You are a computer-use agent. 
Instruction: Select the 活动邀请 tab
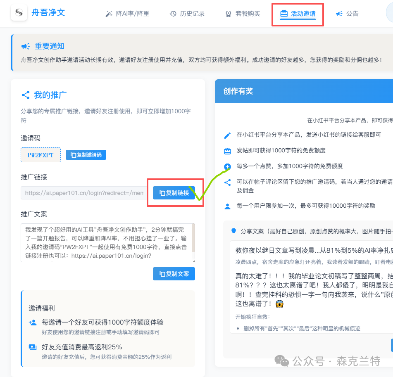(298, 14)
